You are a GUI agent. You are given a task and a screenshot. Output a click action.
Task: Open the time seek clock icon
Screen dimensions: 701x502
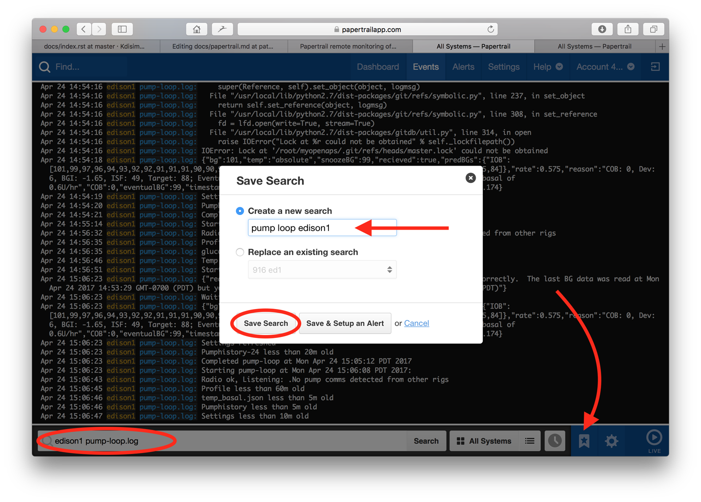[x=555, y=441]
